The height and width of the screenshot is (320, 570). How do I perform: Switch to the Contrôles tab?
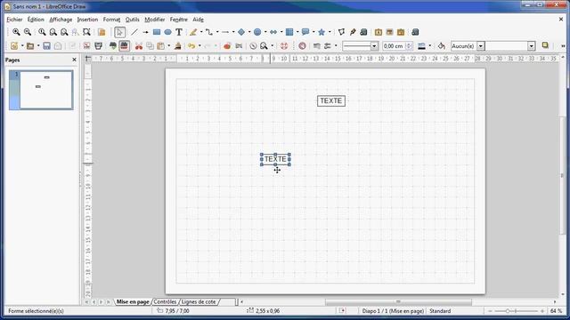pyautogui.click(x=165, y=302)
